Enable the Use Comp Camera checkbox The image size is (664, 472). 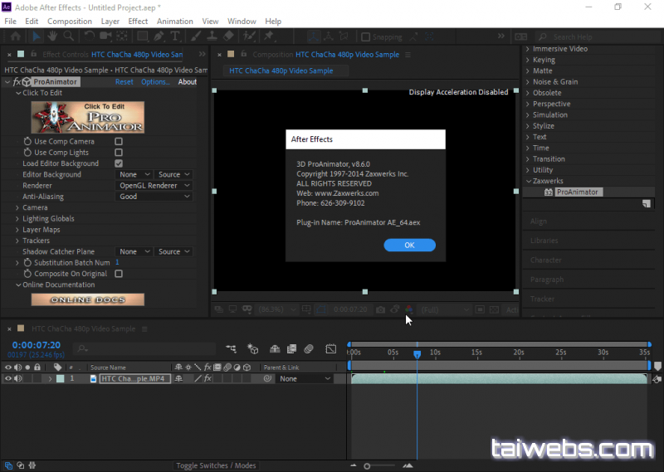pyautogui.click(x=119, y=142)
